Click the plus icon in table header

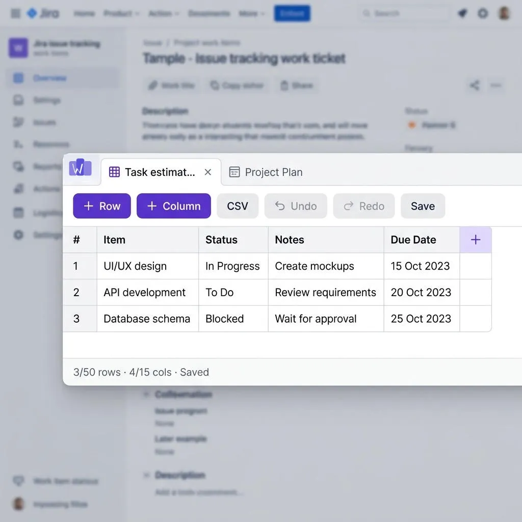click(x=476, y=240)
